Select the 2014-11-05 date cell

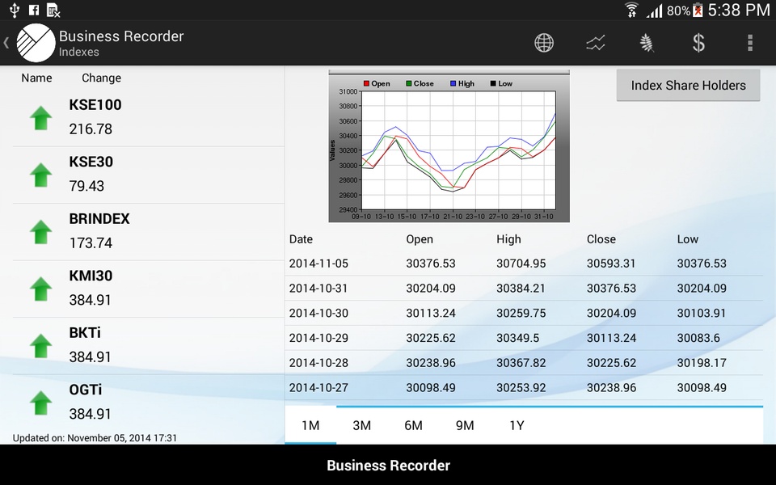[318, 264]
